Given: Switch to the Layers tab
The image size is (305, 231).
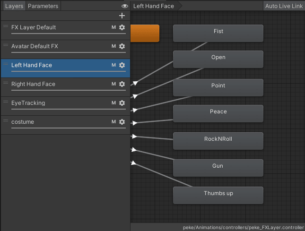Looking at the screenshot, I should [x=14, y=6].
